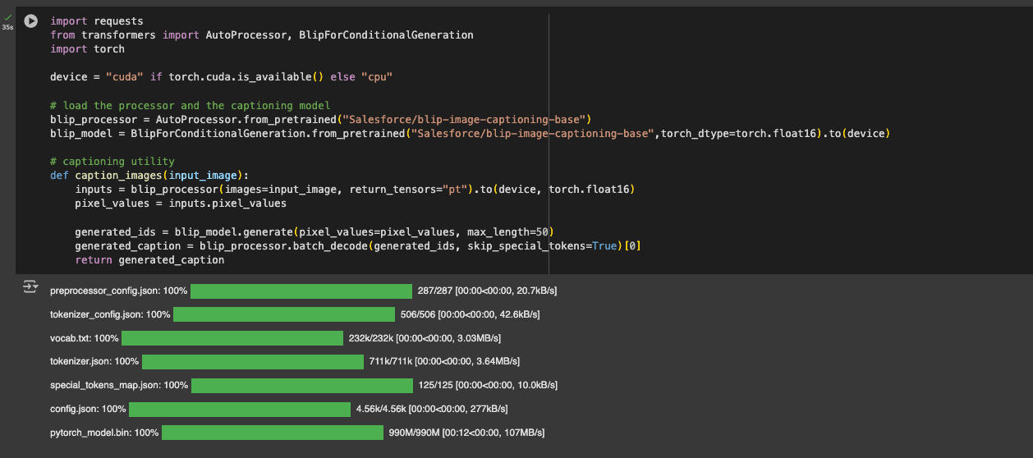
Task: Click the tokenizer_config.json progress bar
Action: (283, 314)
